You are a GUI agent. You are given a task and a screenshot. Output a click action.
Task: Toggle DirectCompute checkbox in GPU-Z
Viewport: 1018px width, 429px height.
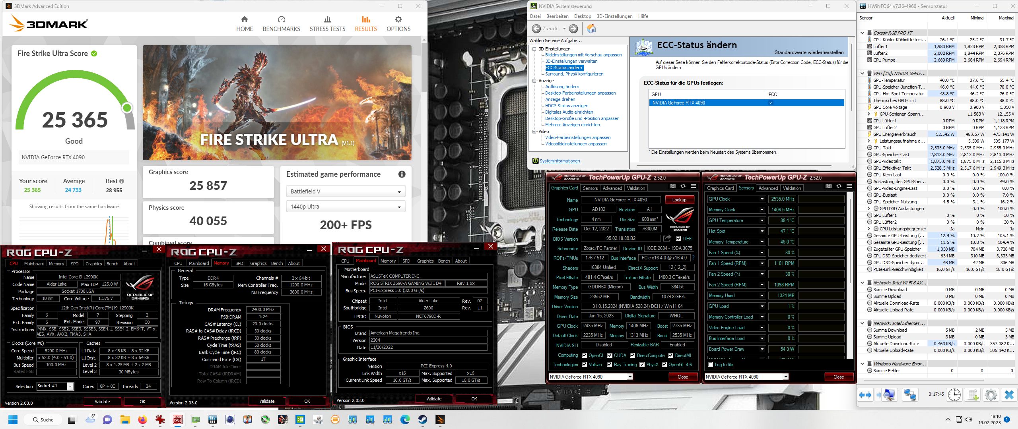coord(632,356)
